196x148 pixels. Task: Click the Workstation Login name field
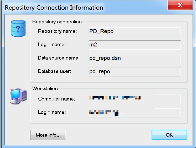click(x=135, y=113)
